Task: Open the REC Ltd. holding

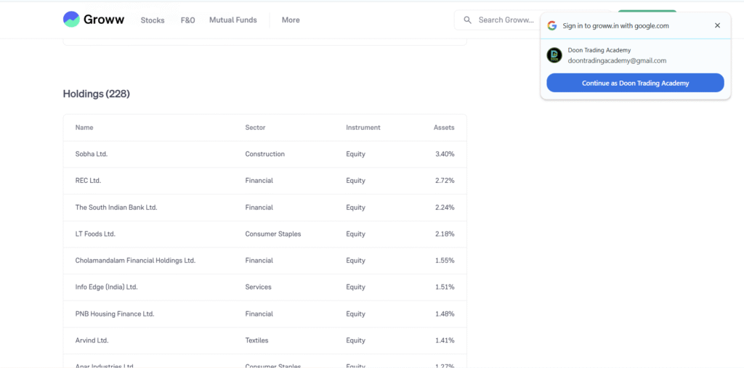Action: [x=88, y=181]
